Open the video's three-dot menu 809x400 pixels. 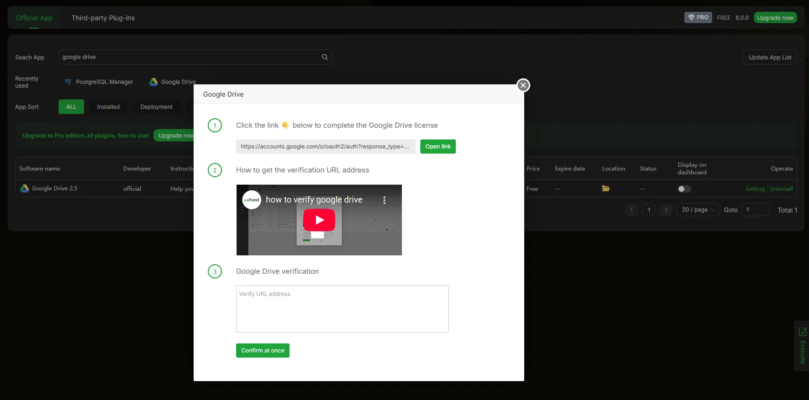coord(384,200)
